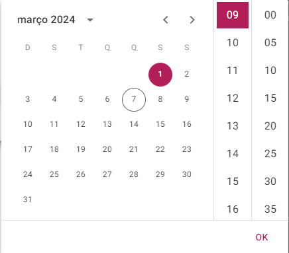289x253 pixels.
Task: Set minutes to 00
Action: coord(270,15)
